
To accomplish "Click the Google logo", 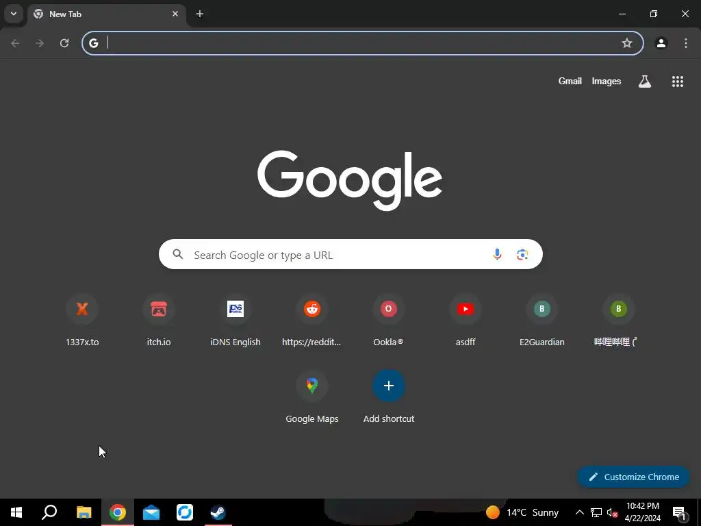I will [350, 180].
